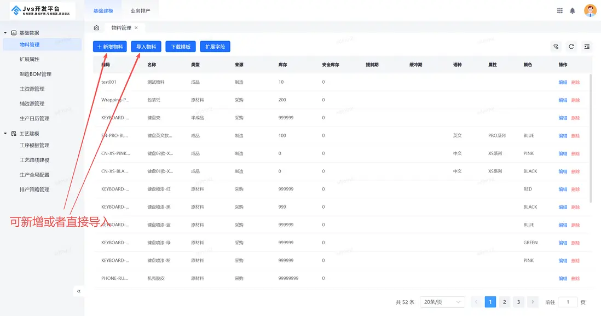601x316 pixels.
Task: Go to next page arrow
Action: click(533, 302)
